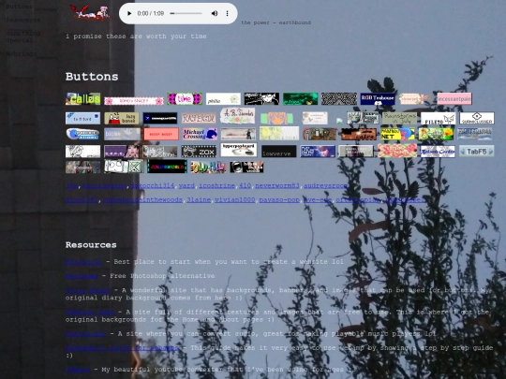This screenshot has height=379, width=506.
Task: Open the RAFERGIA button
Action: tap(199, 118)
